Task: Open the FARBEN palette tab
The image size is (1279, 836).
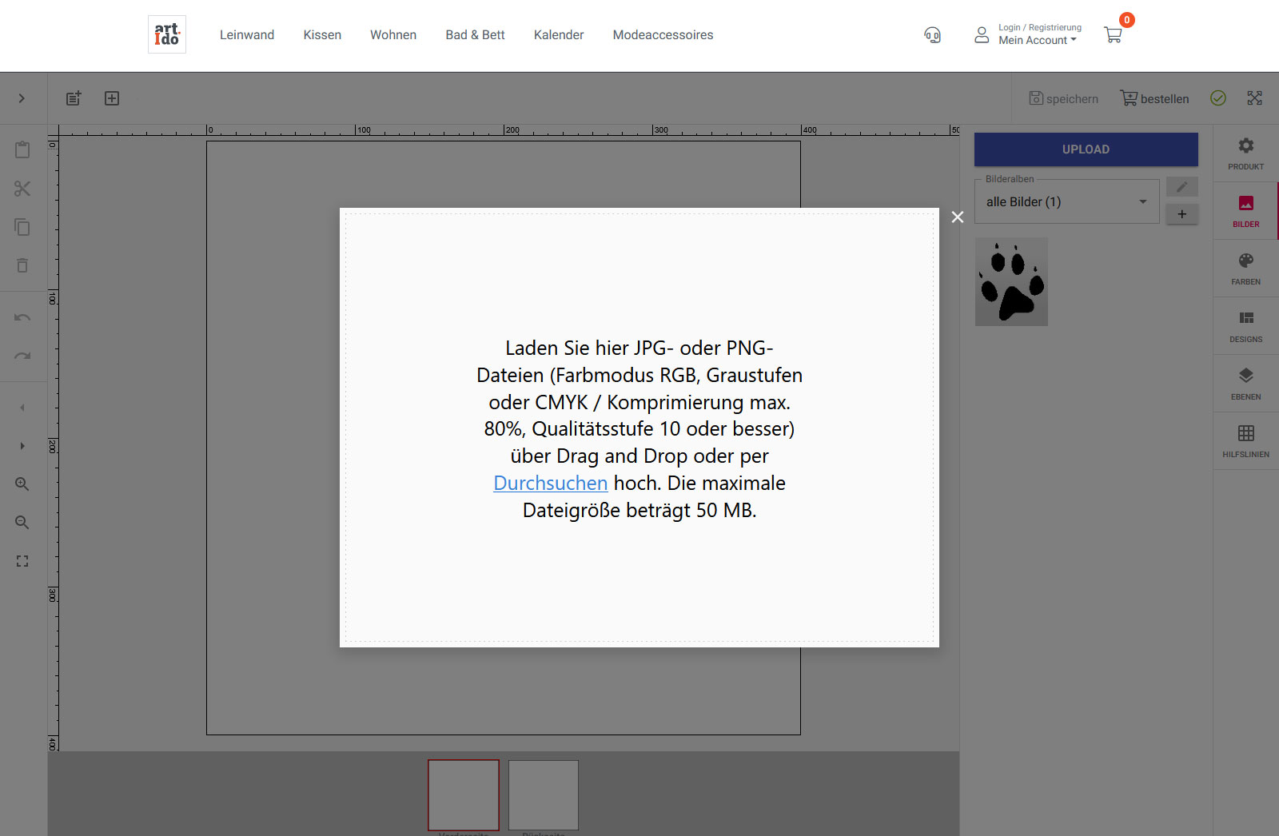Action: 1245,269
